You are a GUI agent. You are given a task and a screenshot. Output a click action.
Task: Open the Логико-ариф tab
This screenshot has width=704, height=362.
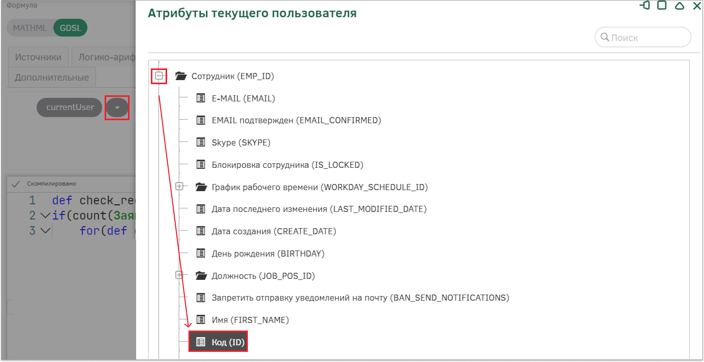pos(104,57)
